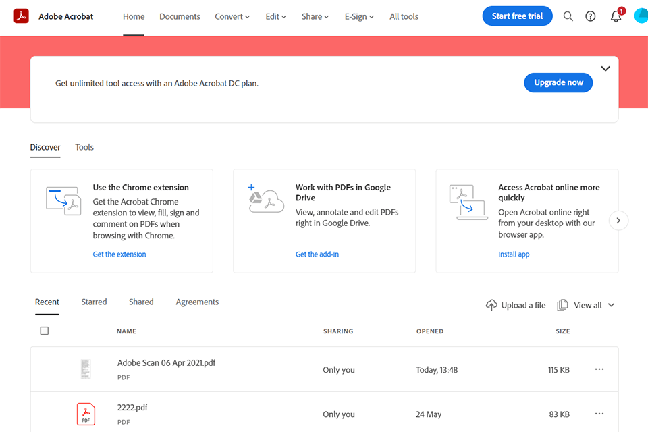Click the Work with PDFs in Google Drive heading
This screenshot has height=432, width=648.
click(x=343, y=192)
